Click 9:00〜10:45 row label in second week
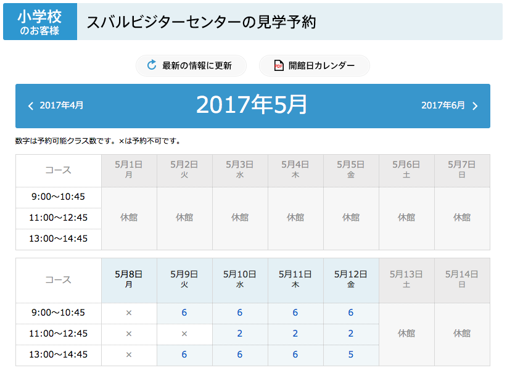 pyautogui.click(x=58, y=313)
